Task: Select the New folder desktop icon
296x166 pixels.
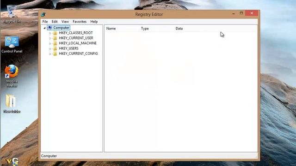Action: [12, 104]
